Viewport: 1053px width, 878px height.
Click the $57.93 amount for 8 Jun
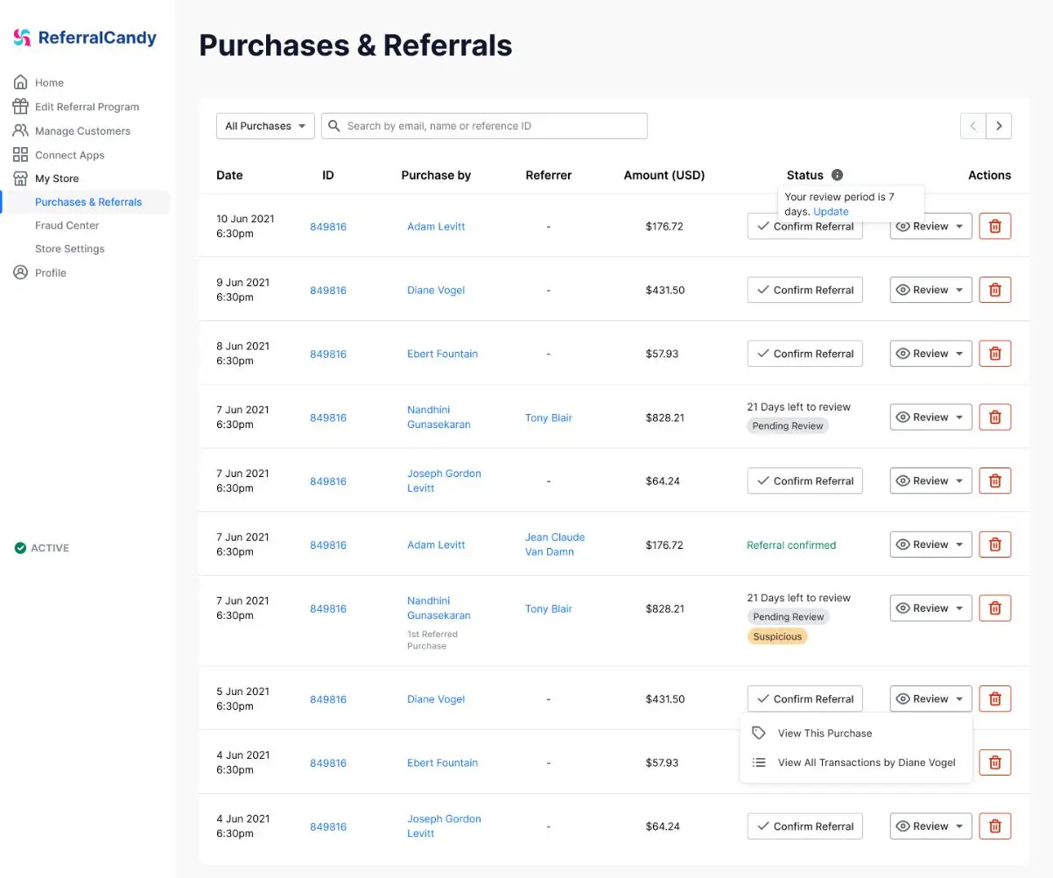pos(662,354)
